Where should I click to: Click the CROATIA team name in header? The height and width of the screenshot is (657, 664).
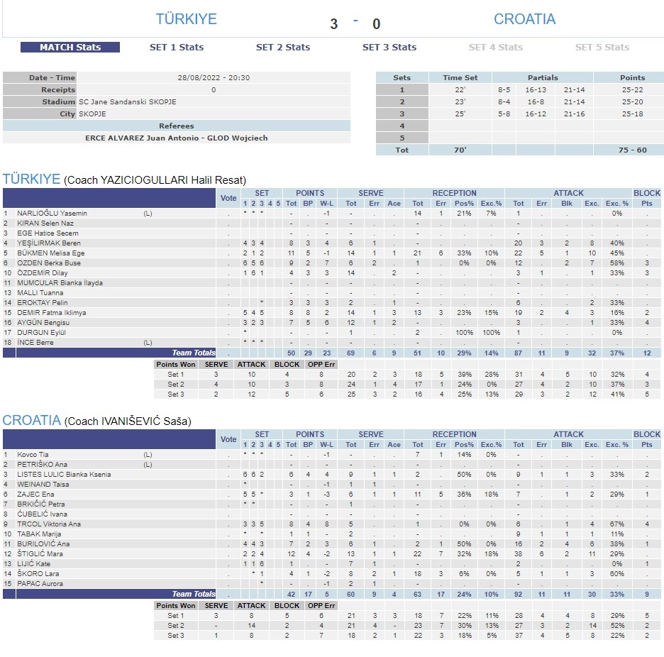click(524, 19)
